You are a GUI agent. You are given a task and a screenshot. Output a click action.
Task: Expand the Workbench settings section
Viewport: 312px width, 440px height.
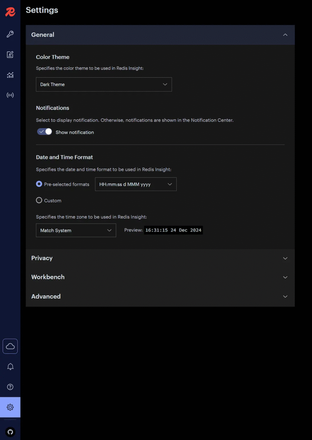click(160, 277)
